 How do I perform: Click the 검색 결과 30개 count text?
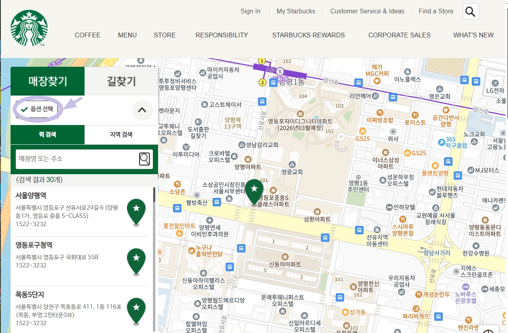pos(39,180)
